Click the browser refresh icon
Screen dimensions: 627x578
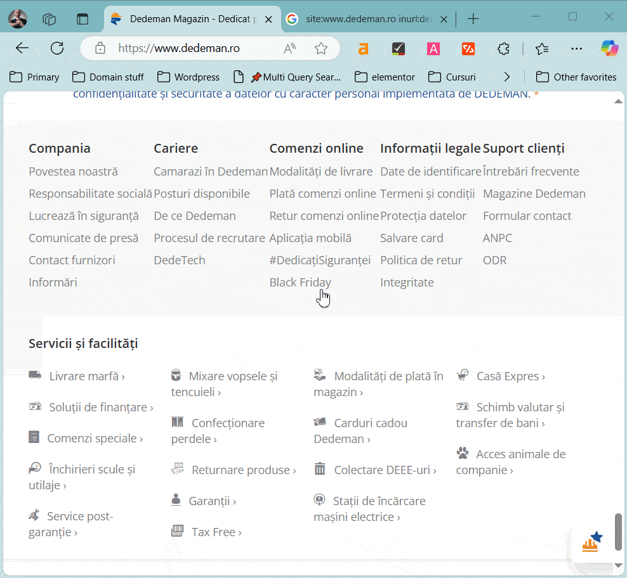[57, 48]
